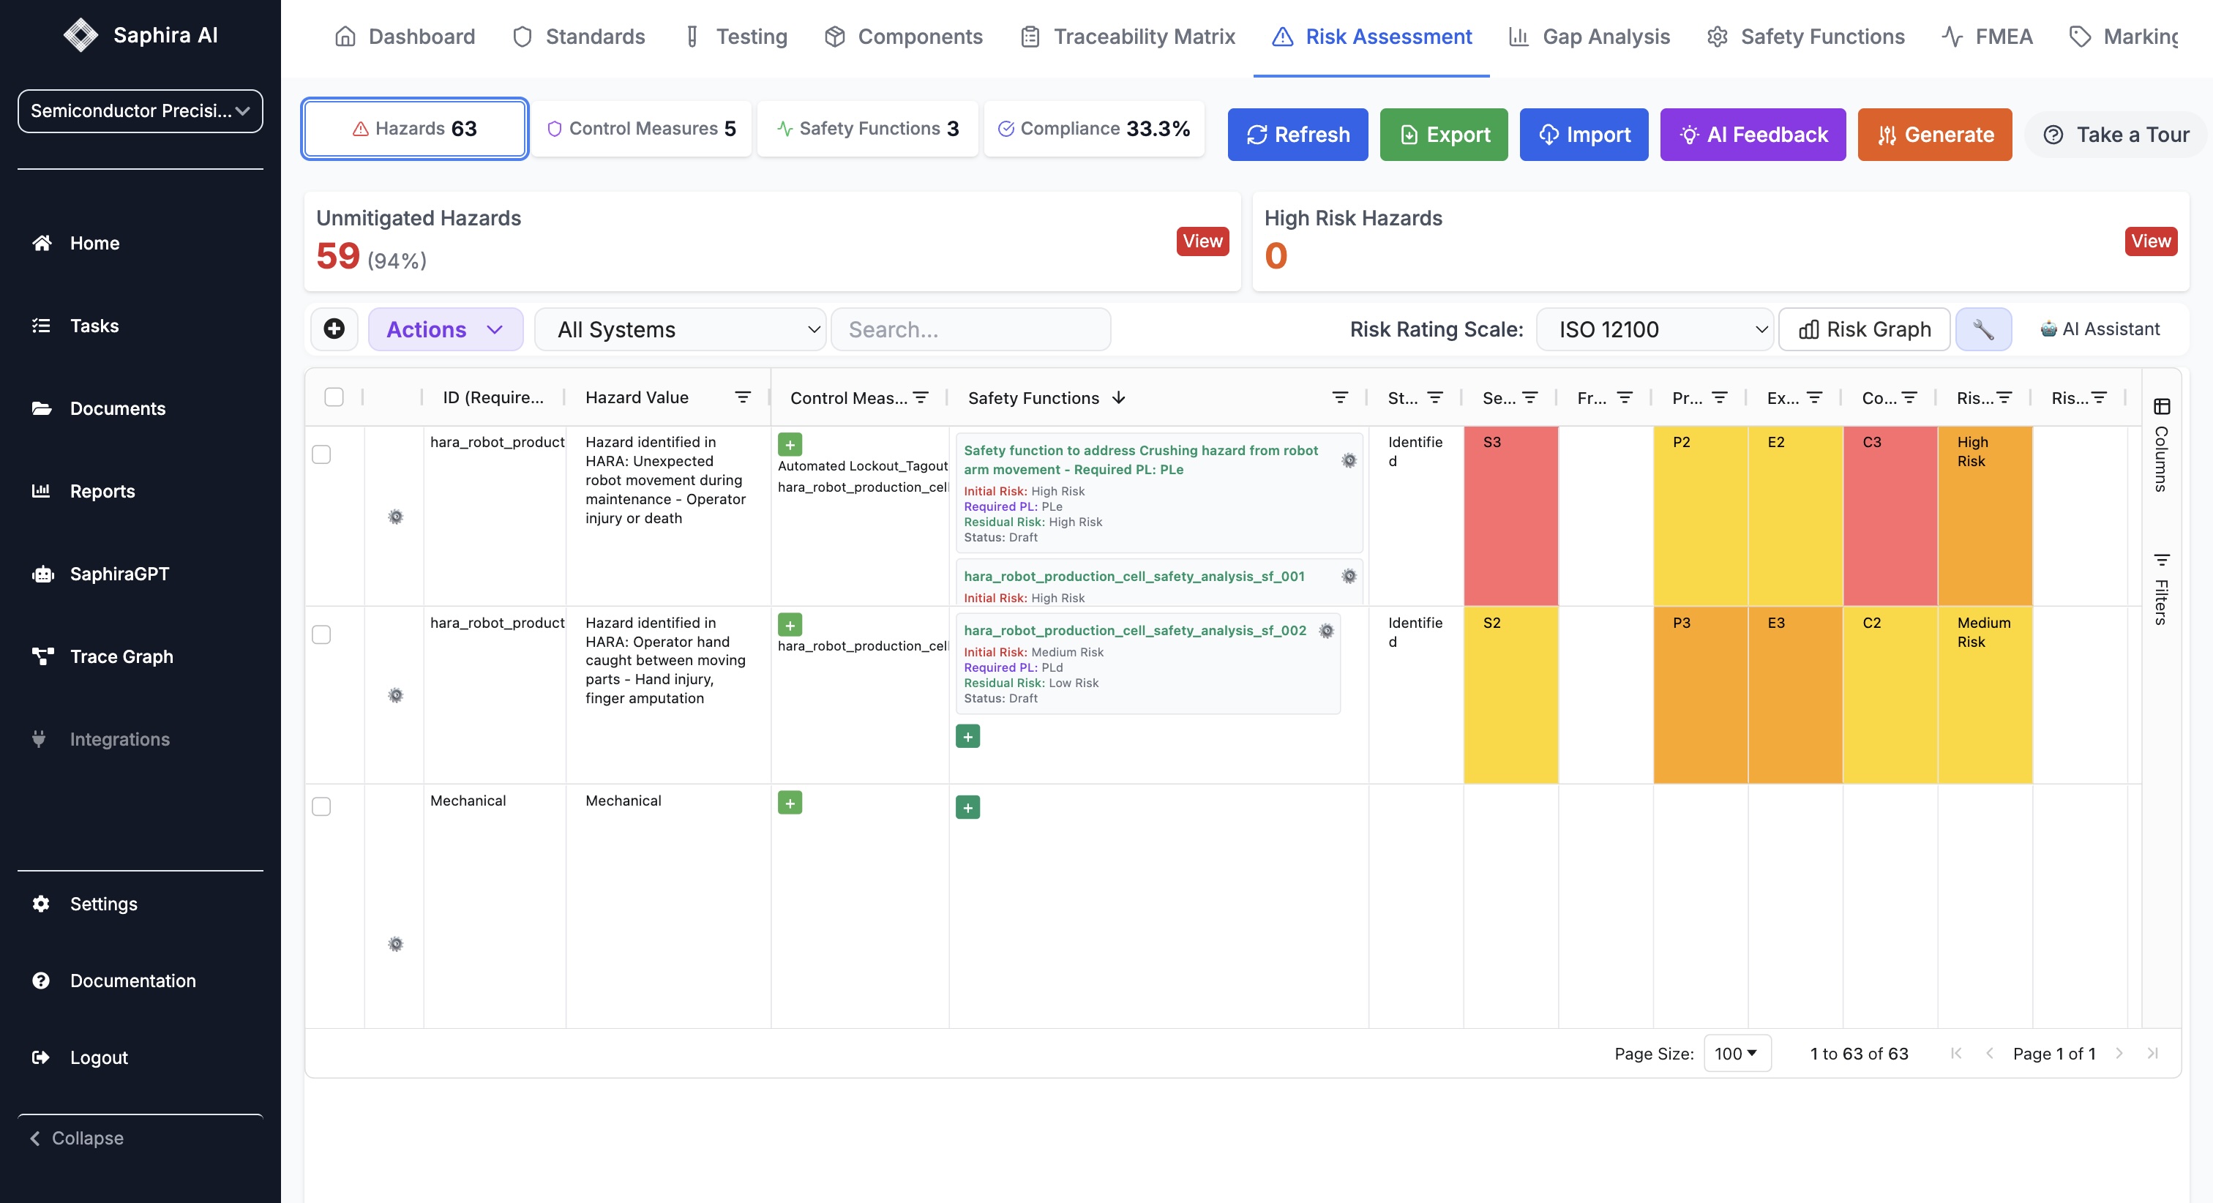Open the All Systems dropdown
Image resolution: width=2213 pixels, height=1203 pixels.
[680, 329]
